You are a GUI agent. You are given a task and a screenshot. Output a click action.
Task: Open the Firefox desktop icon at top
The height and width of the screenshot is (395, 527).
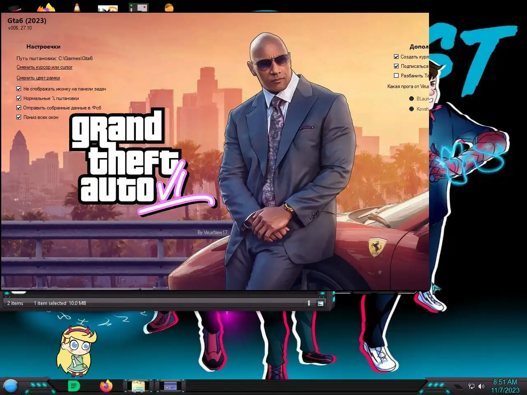[46, 7]
